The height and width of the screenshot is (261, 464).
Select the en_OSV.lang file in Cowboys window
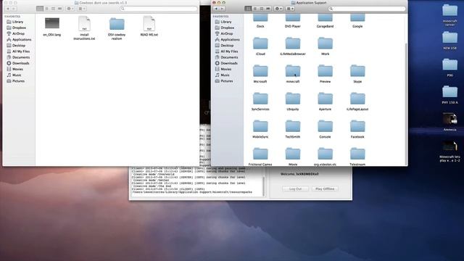52,24
